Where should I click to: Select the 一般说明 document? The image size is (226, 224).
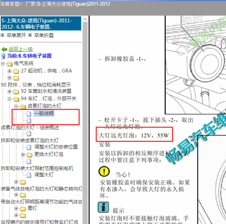pyautogui.click(x=44, y=113)
